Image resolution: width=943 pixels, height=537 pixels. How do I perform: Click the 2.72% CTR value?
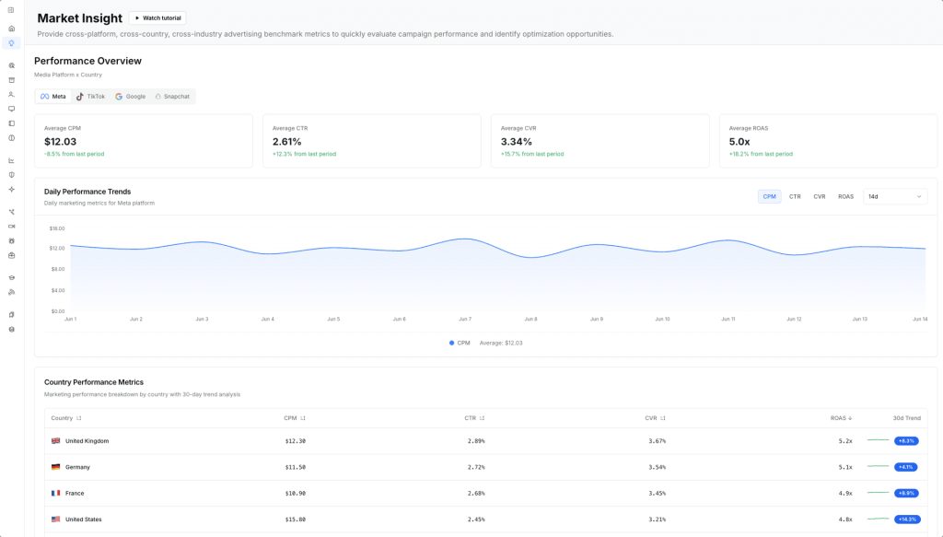pyautogui.click(x=476, y=467)
